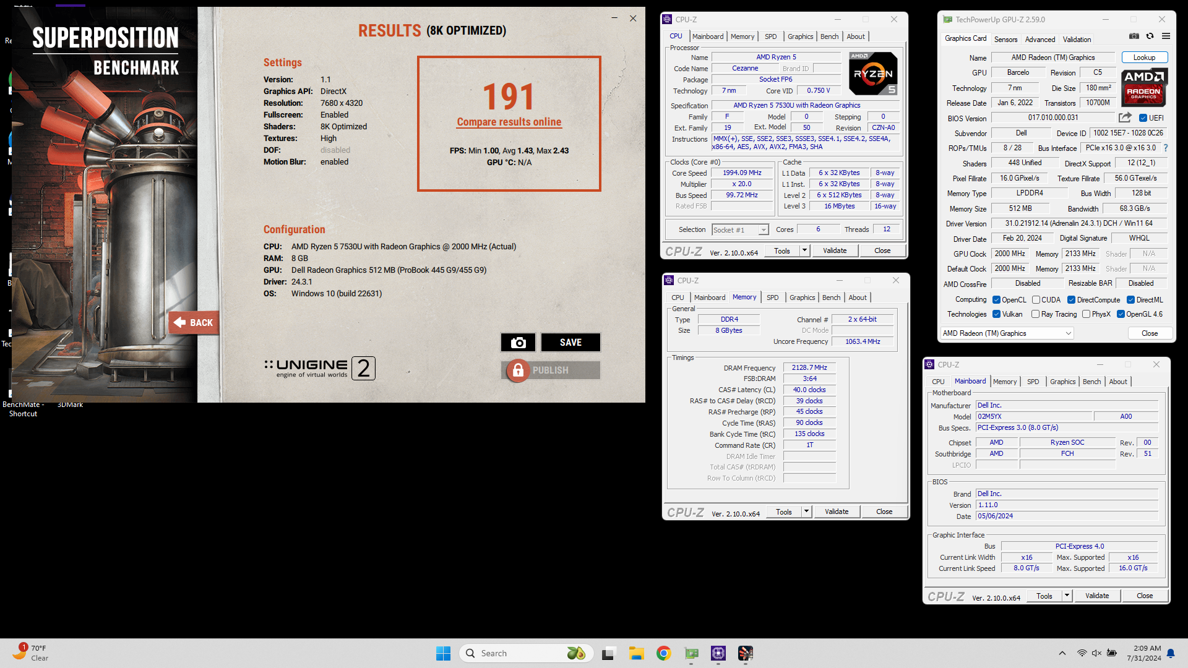Open File Explorer from taskbar
The width and height of the screenshot is (1188, 668).
pos(636,653)
